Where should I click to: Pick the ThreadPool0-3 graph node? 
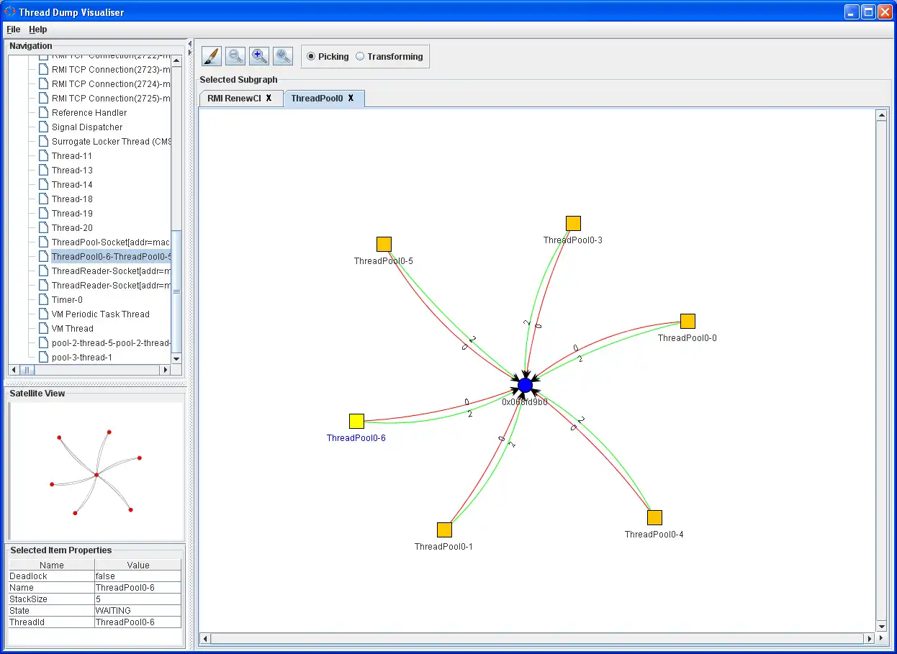[x=573, y=223]
